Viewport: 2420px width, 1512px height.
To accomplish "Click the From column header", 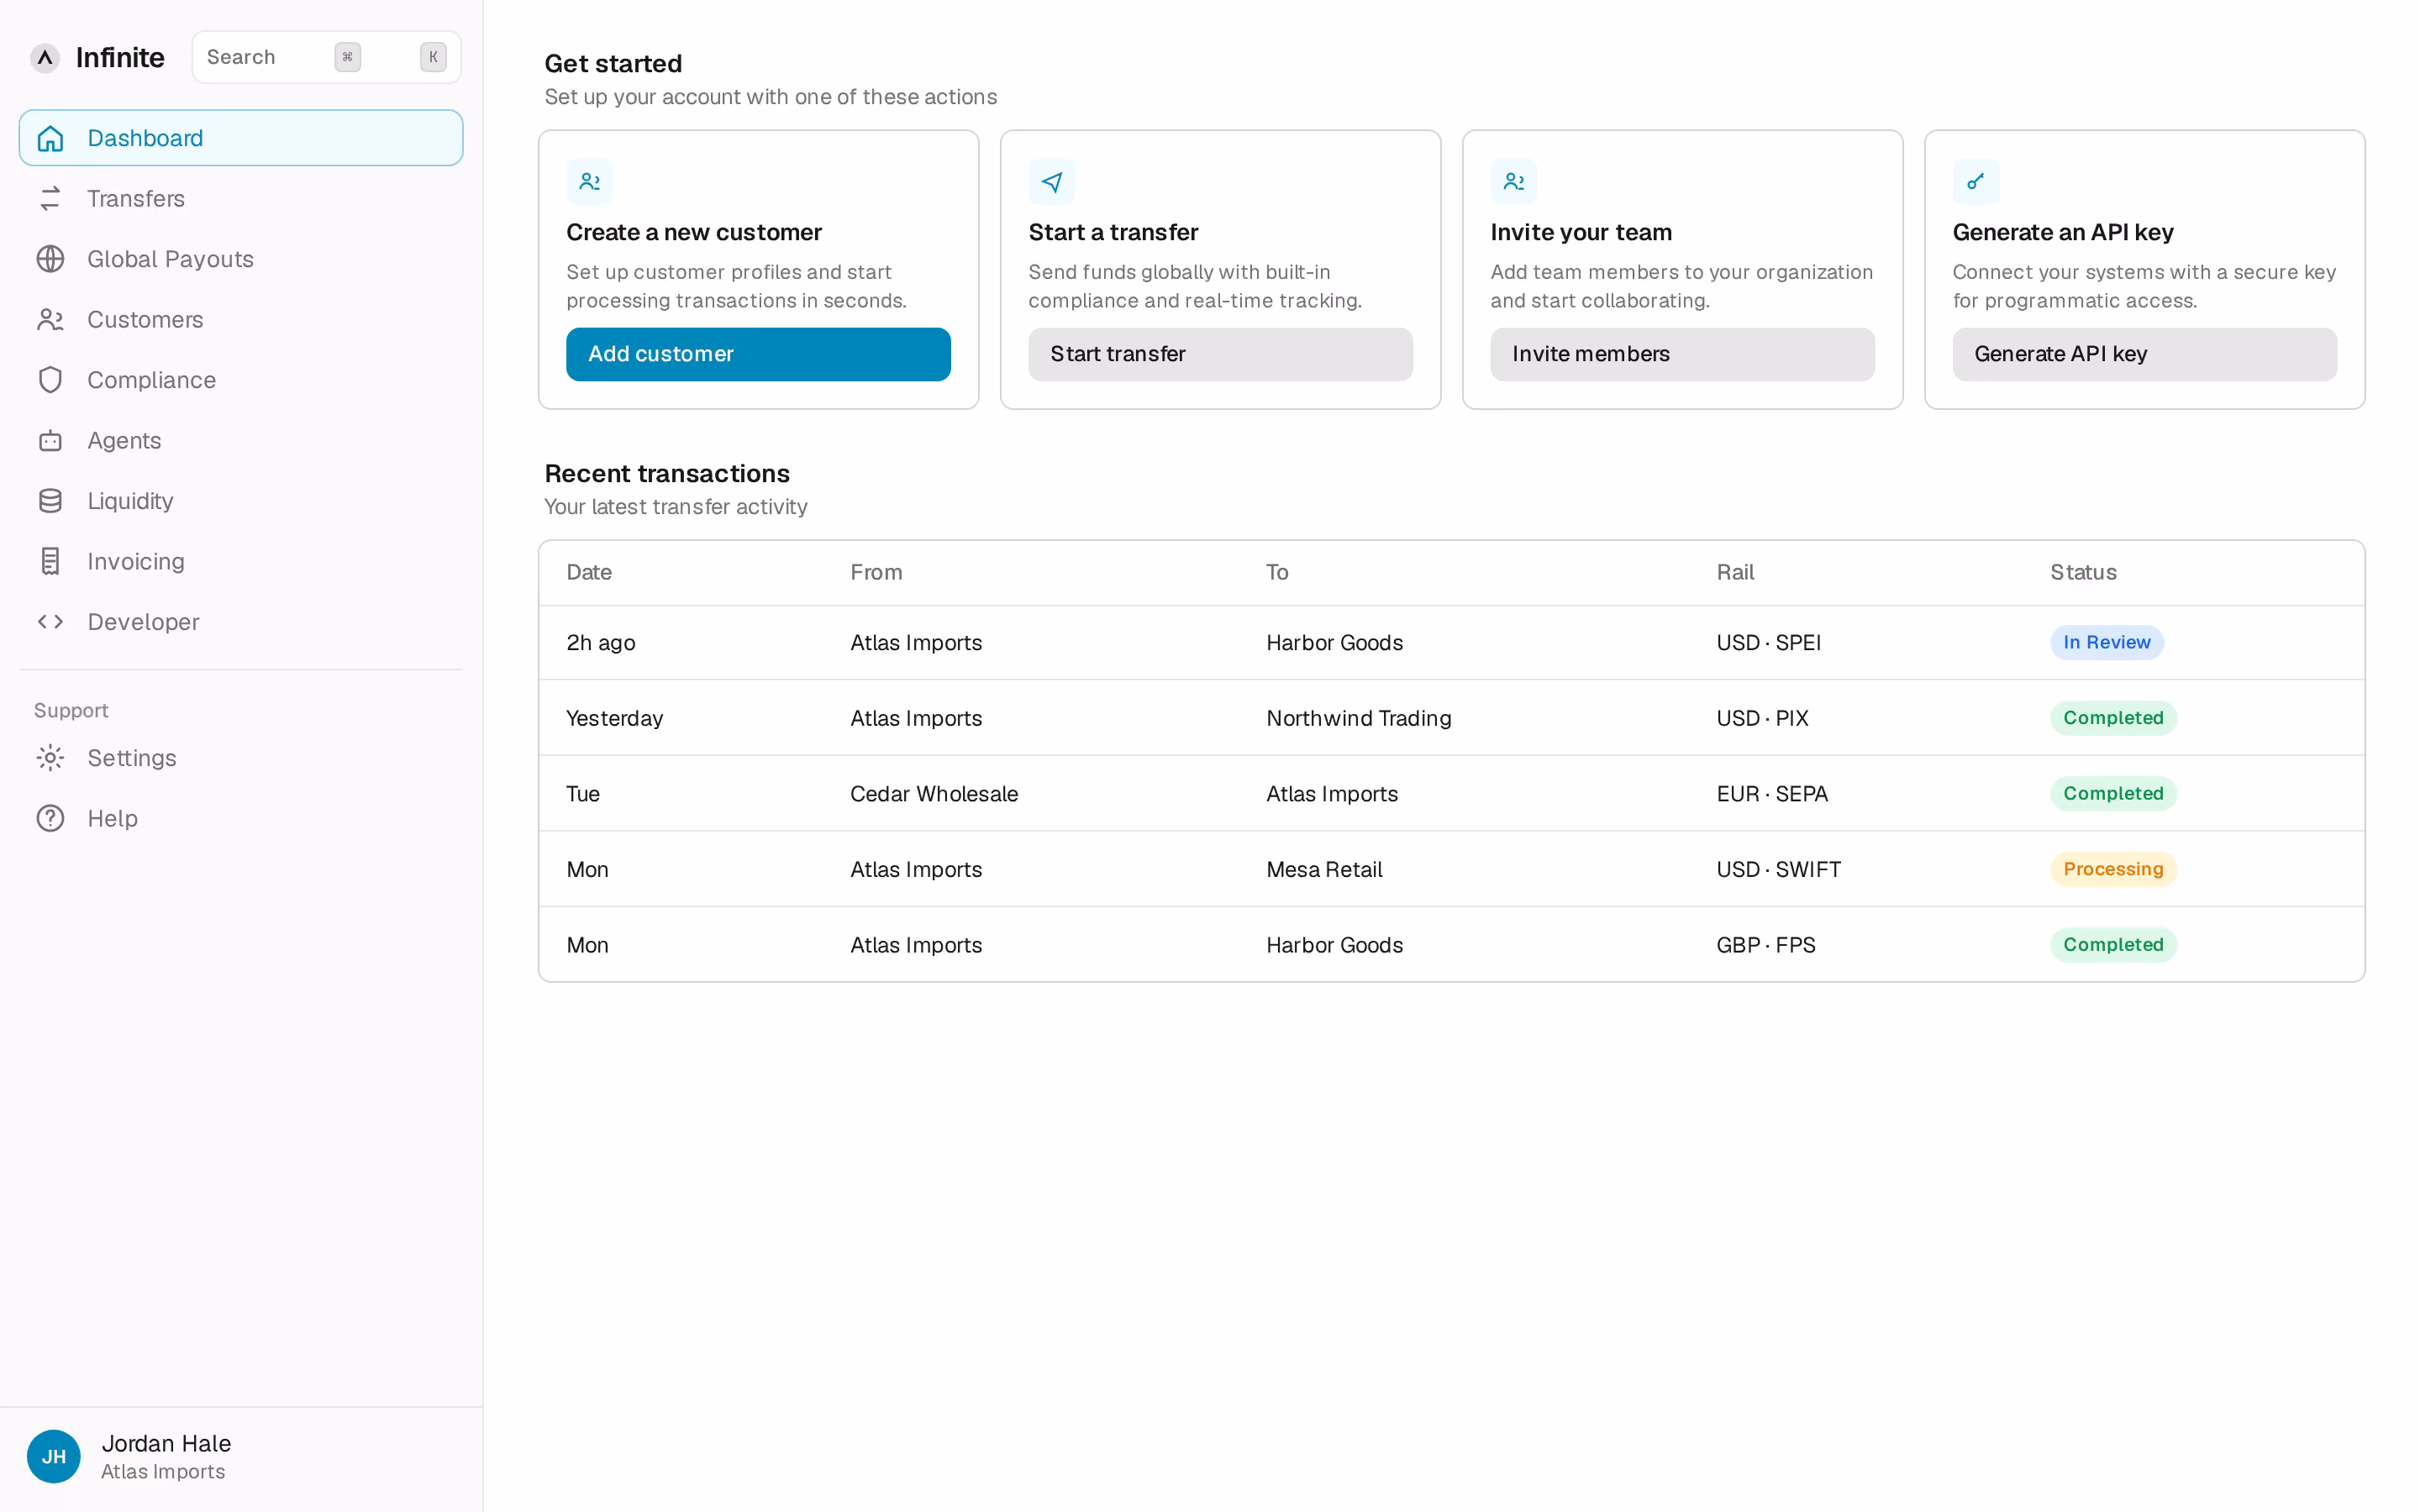I will click(x=876, y=573).
